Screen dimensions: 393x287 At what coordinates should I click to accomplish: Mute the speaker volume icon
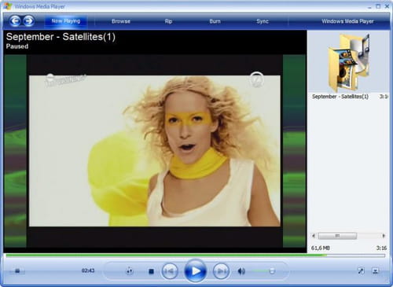point(241,271)
